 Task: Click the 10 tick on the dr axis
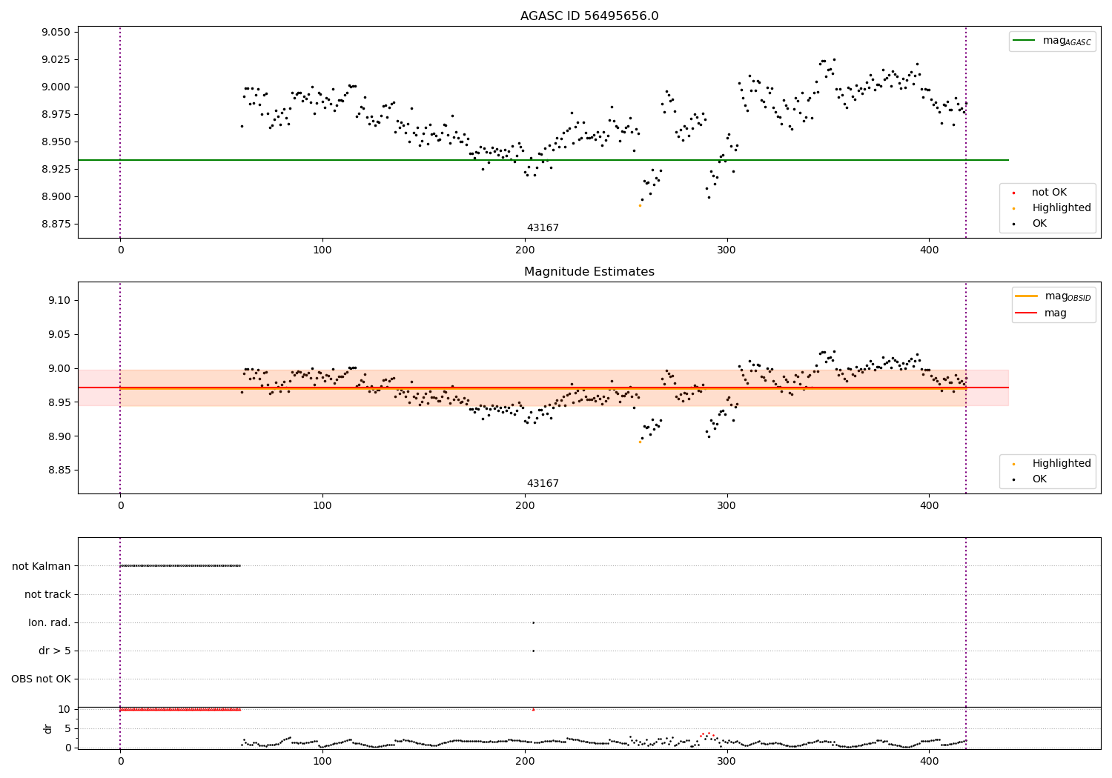[64, 710]
